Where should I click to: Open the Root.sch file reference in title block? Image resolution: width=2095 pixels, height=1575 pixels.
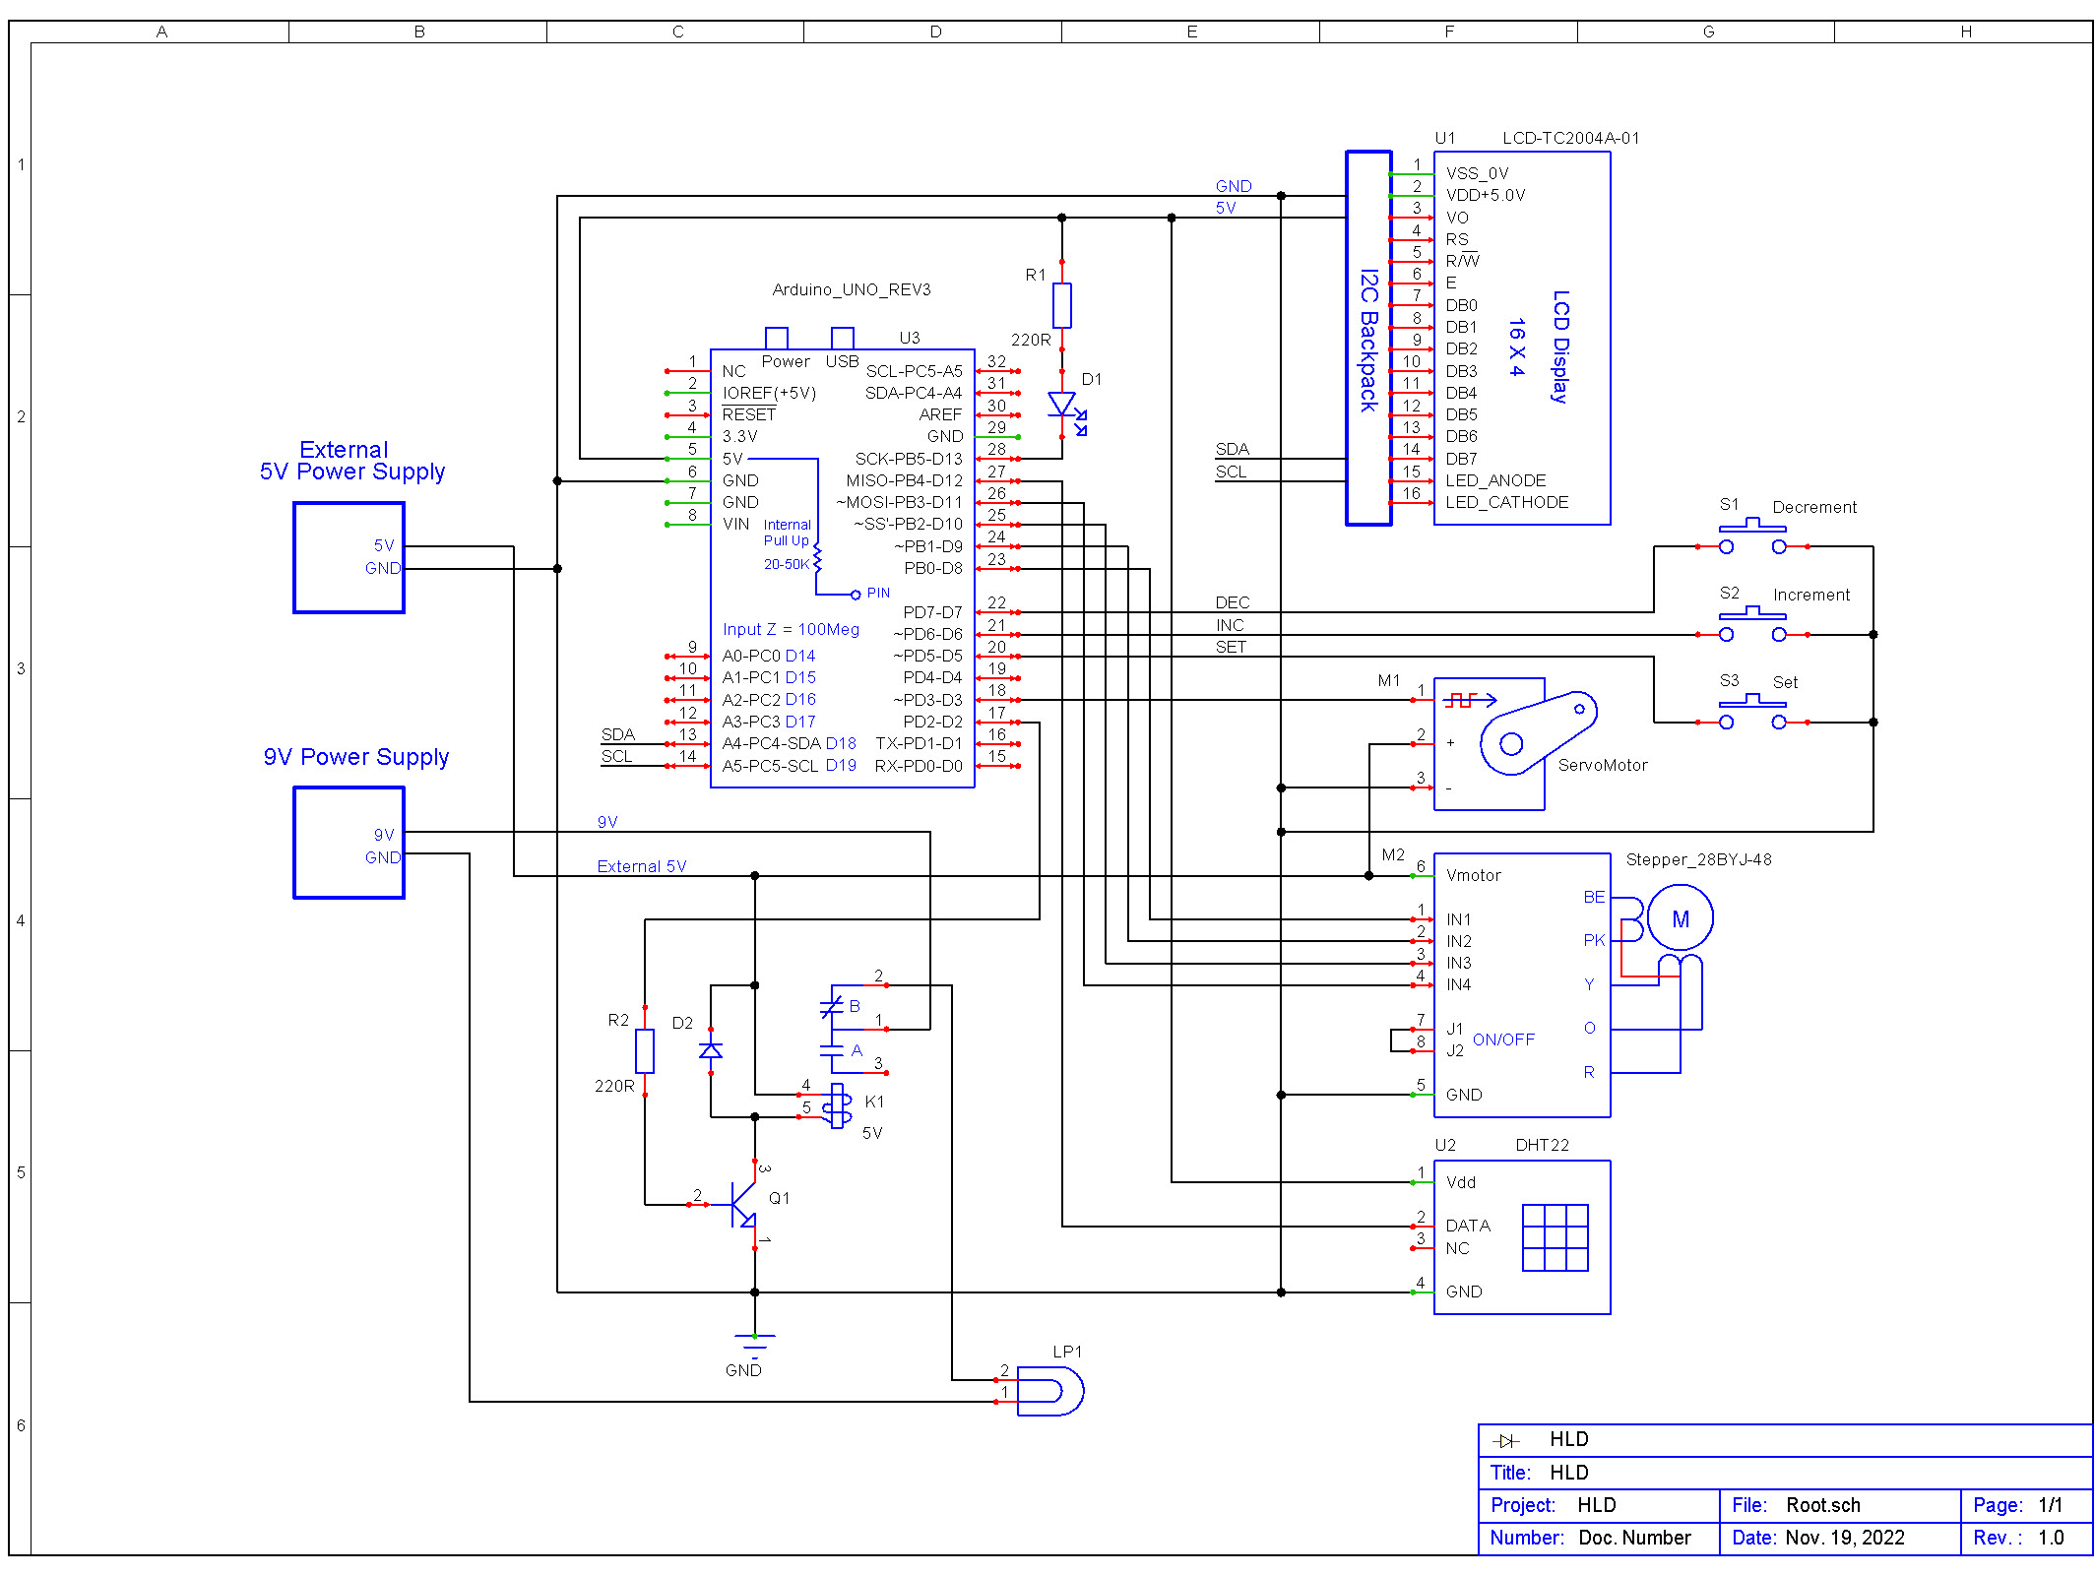click(1822, 1504)
